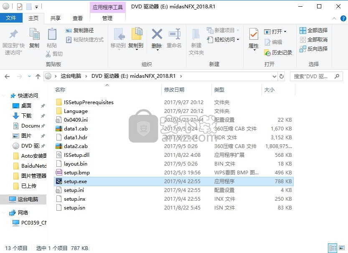Expand the address bar history dropdown

coord(274,77)
